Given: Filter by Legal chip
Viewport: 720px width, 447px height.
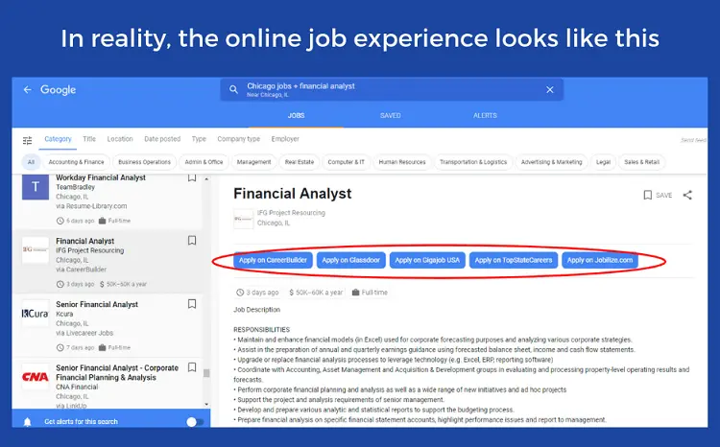Looking at the screenshot, I should 604,162.
